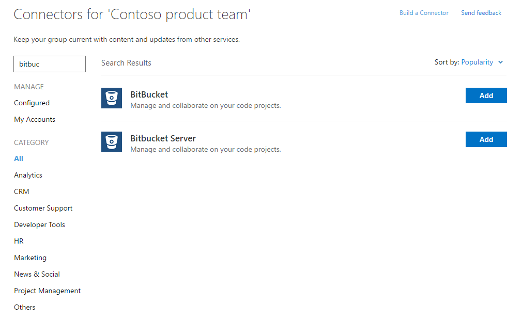Open the Build a Connector link
Viewport: 522px width, 321px height.
(424, 12)
